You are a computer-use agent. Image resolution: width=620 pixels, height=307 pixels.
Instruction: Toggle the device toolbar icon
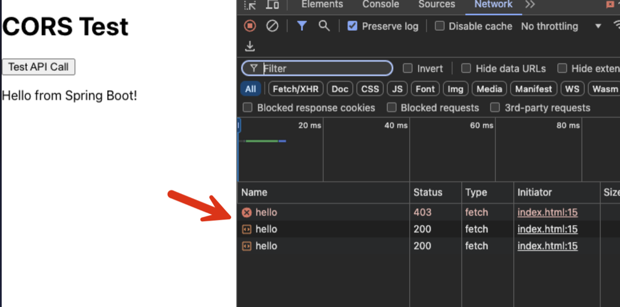click(x=272, y=5)
